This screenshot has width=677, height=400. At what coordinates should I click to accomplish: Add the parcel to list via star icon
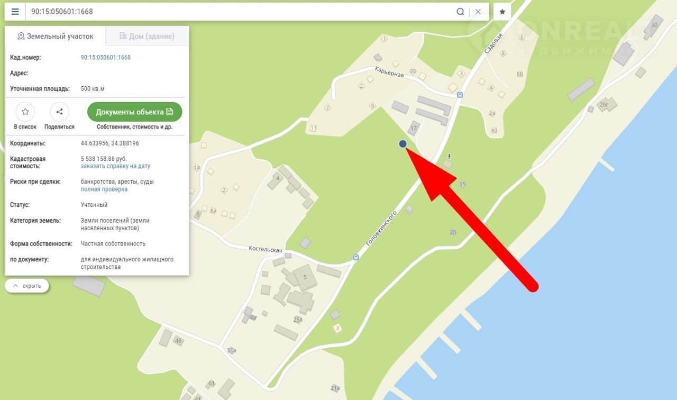point(25,112)
